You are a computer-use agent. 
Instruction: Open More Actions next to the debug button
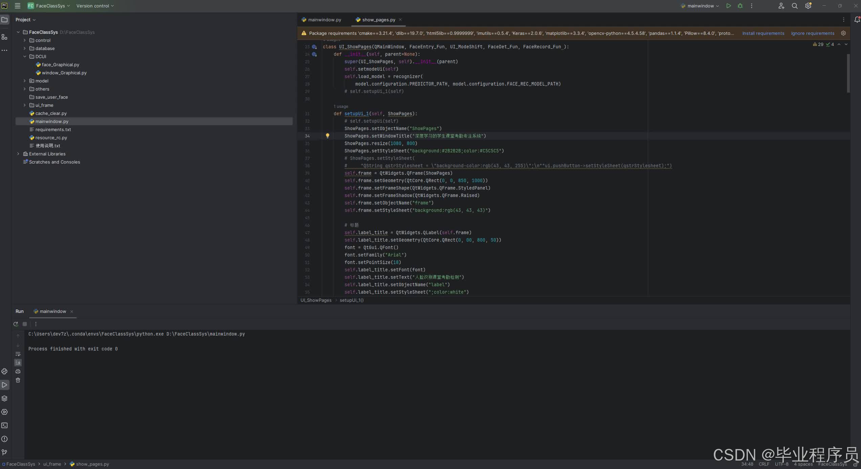point(752,6)
